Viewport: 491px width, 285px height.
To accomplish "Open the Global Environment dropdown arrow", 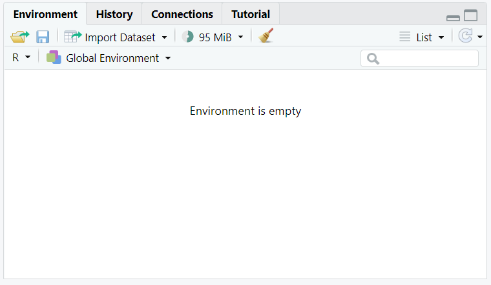I will [x=168, y=58].
